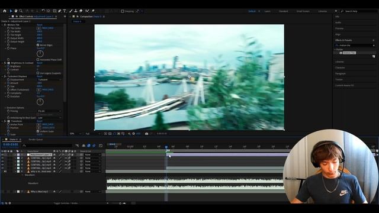Switch to the Render Queue tab
The image size is (379, 213).
[x=36, y=140]
